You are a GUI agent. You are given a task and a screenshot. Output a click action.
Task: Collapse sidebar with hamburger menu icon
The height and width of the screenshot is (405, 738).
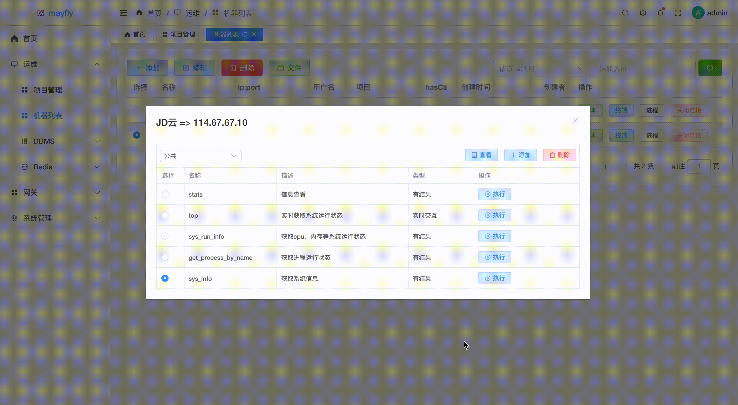tap(123, 13)
